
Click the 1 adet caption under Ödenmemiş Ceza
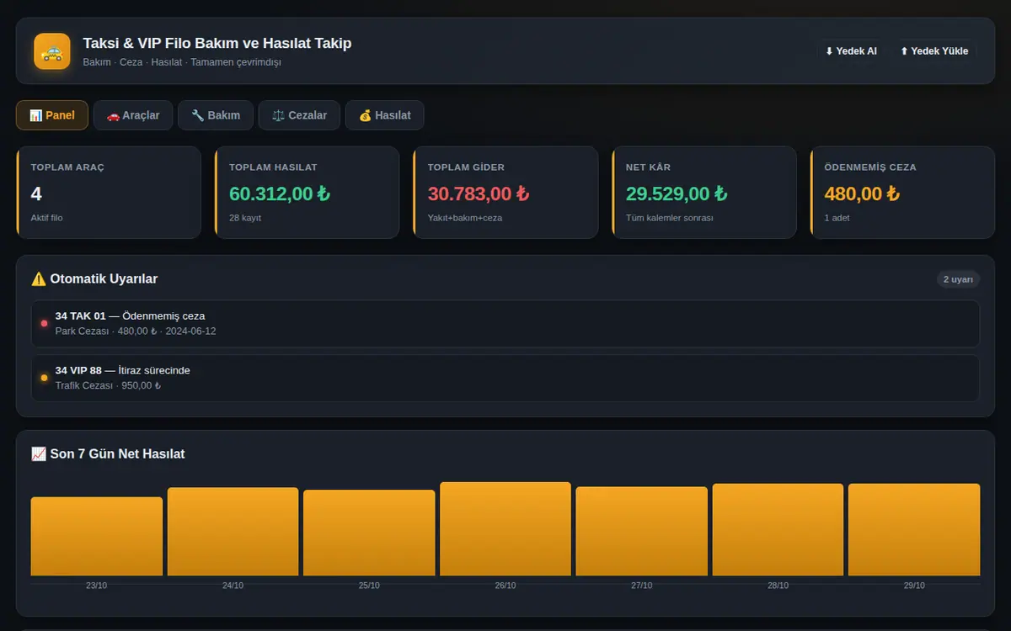tap(837, 218)
